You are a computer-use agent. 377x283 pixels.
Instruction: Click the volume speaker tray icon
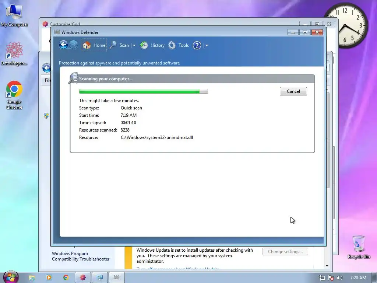click(340, 278)
